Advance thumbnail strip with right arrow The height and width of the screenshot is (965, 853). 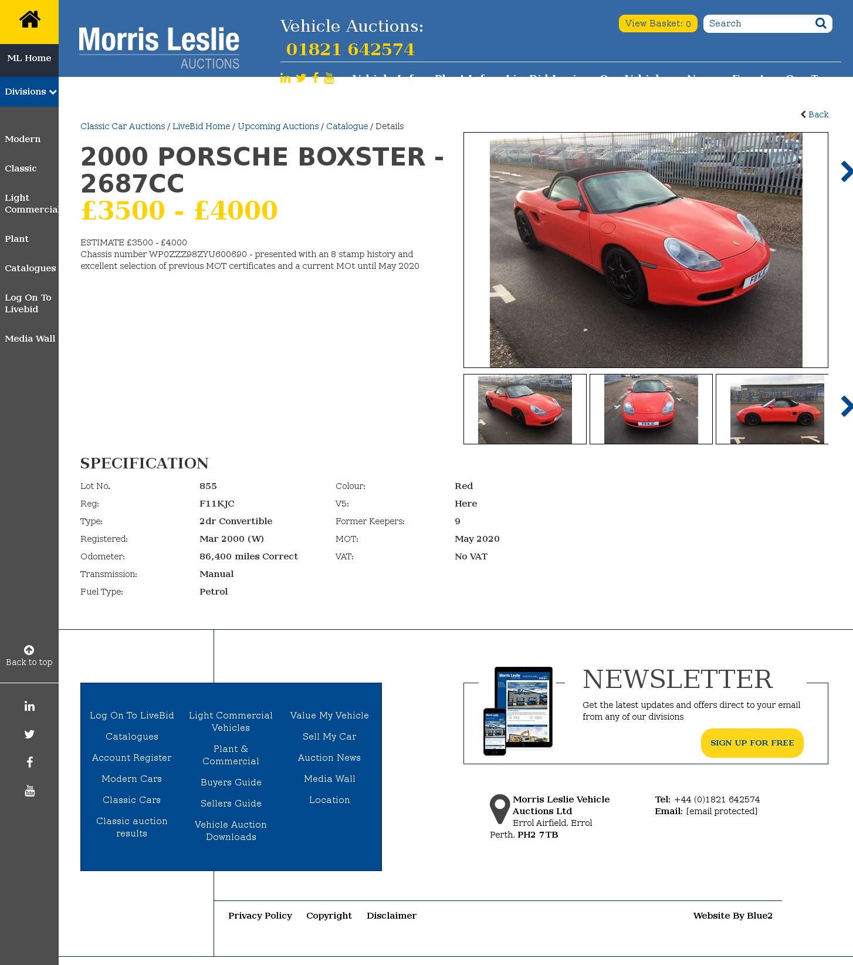click(846, 406)
